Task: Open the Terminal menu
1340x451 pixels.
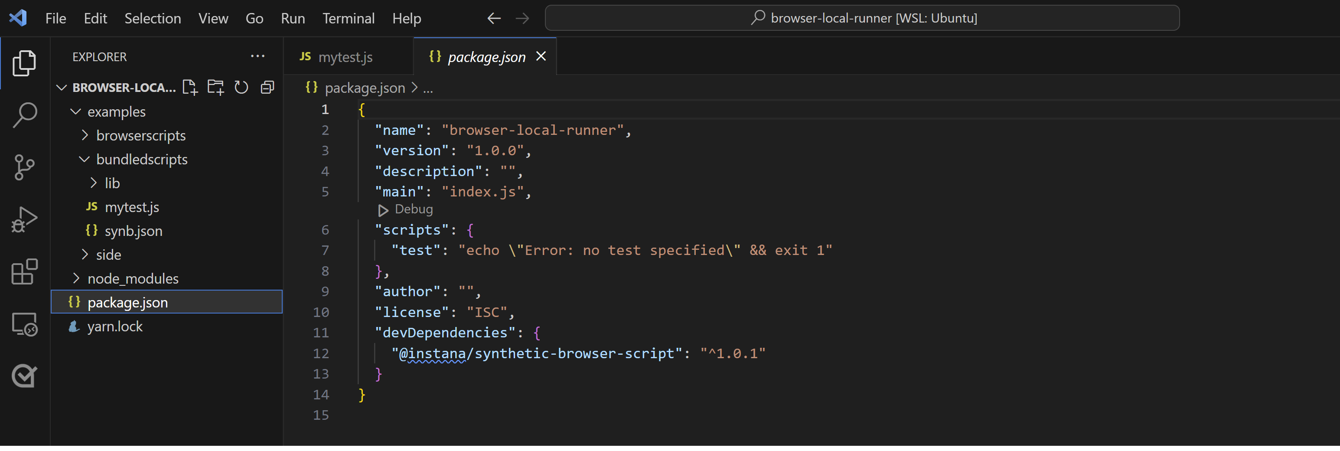Action: coord(349,19)
